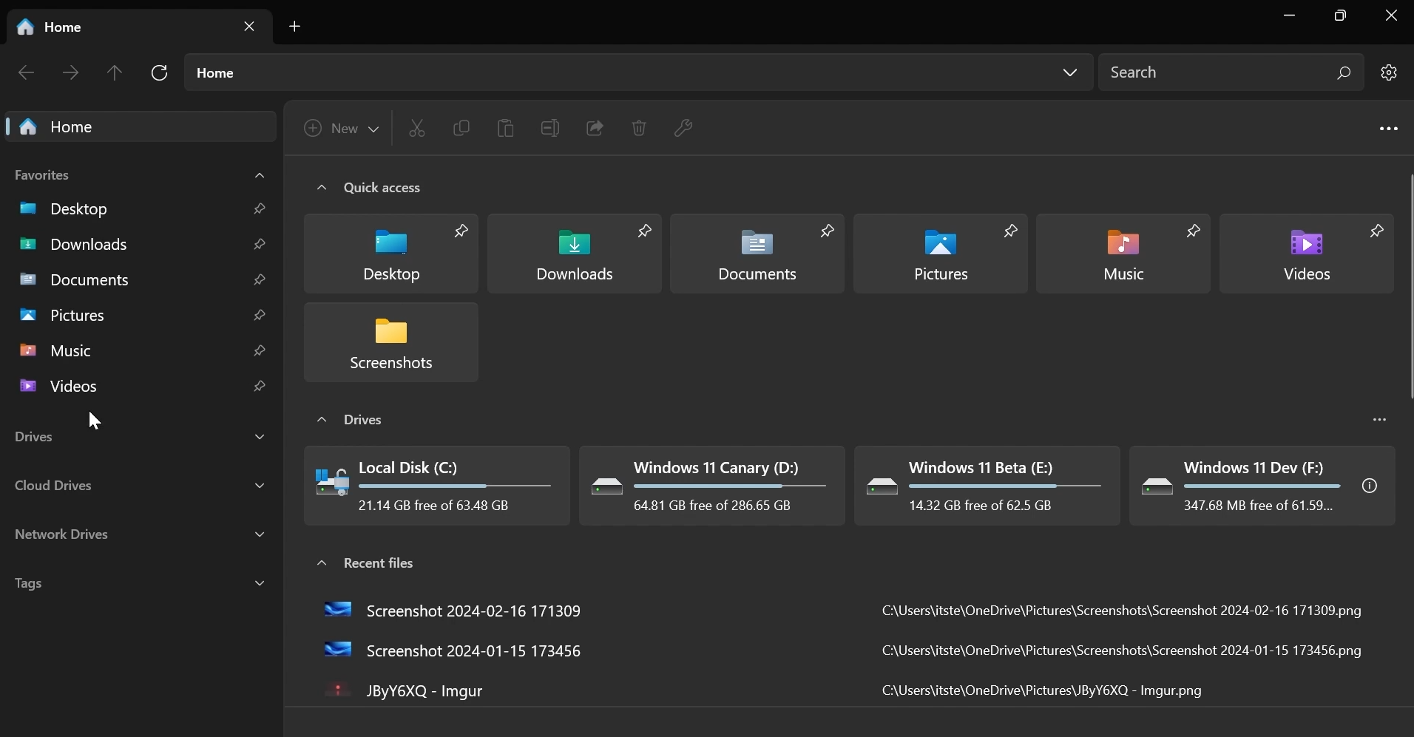1414x737 pixels.
Task: Open Local Disk C drive
Action: click(x=436, y=486)
